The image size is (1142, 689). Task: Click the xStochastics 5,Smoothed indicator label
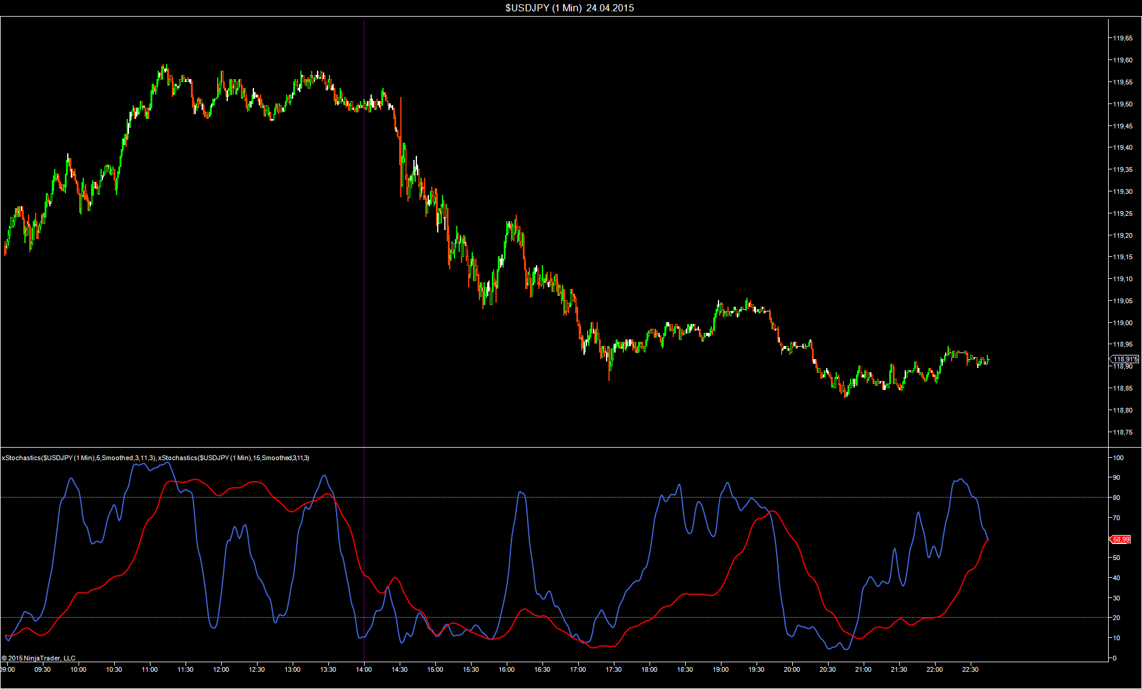pos(79,458)
